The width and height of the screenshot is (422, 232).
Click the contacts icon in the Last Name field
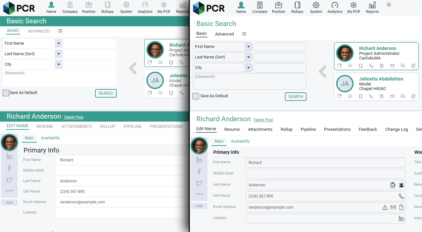pyautogui.click(x=401, y=185)
